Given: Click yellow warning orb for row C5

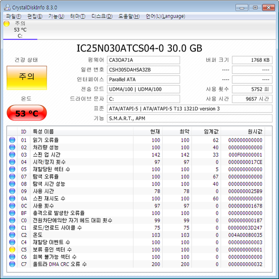Looking at the screenshot, I should pos(12,249).
